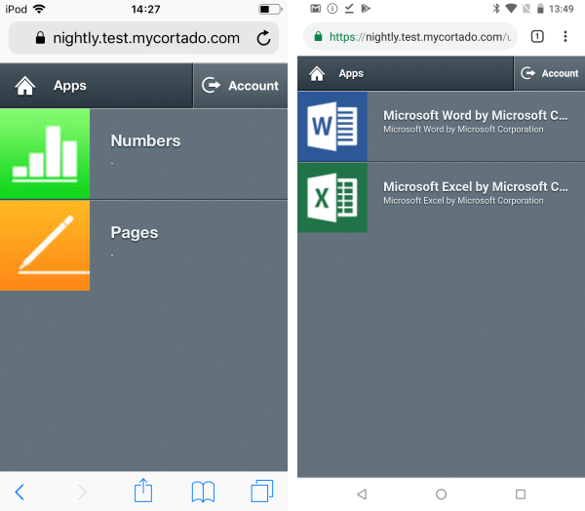Tap the iPod Wi-Fi status icon
The height and width of the screenshot is (511, 585).
point(39,9)
